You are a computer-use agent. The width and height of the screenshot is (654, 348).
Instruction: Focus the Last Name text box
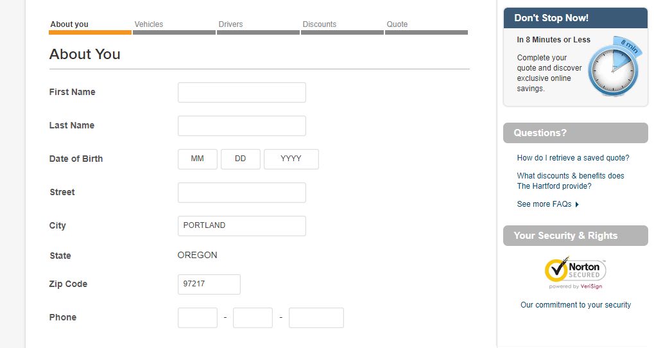pyautogui.click(x=241, y=126)
